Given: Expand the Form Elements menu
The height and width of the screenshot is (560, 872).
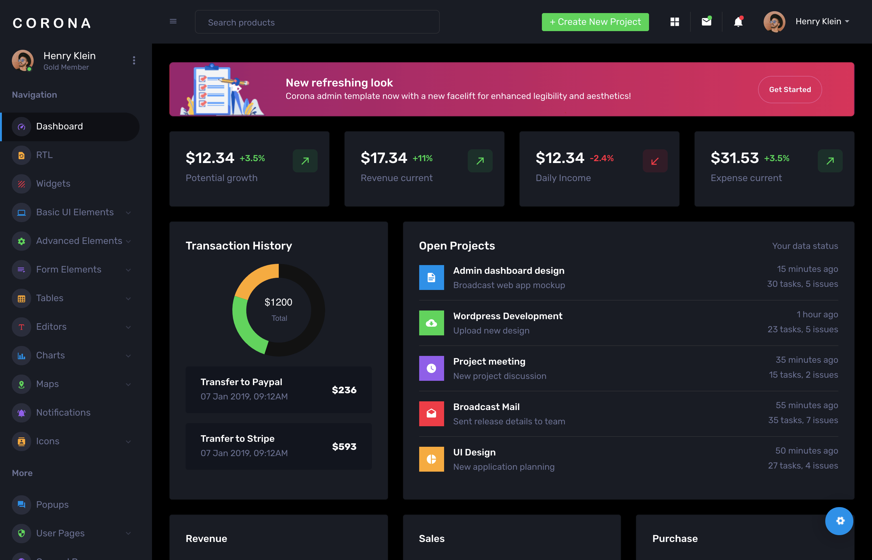Looking at the screenshot, I should (x=69, y=269).
